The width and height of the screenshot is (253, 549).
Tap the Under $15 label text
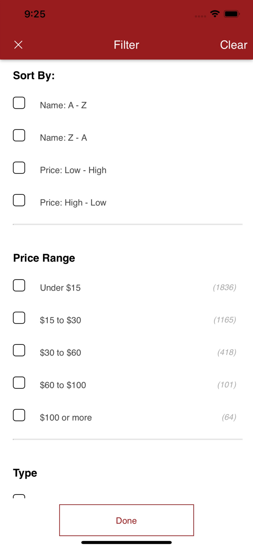[60, 288]
